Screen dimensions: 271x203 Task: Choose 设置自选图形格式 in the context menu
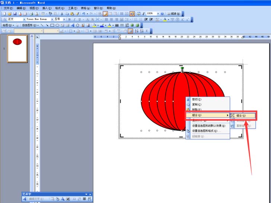point(208,131)
